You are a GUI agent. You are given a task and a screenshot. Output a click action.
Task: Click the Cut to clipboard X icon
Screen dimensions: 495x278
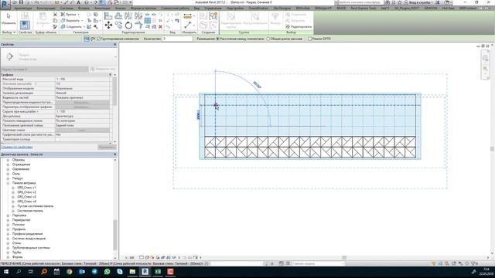click(x=55, y=15)
